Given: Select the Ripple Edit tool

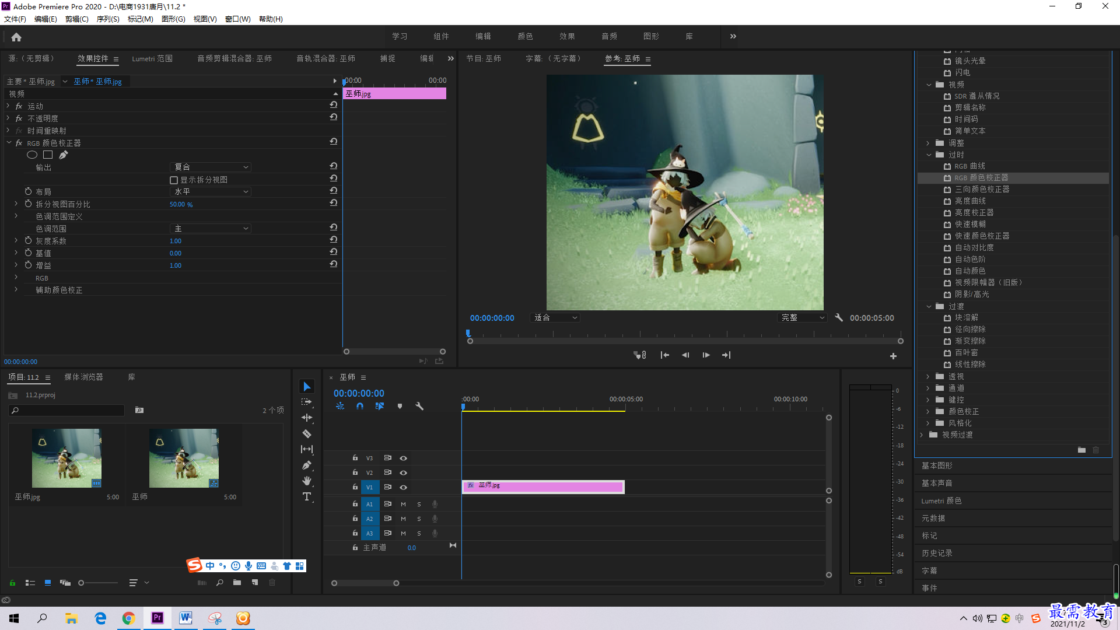Looking at the screenshot, I should (307, 418).
